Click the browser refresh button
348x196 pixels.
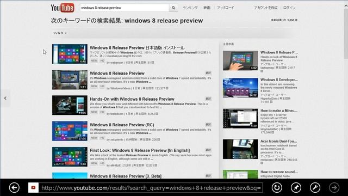[277, 188]
